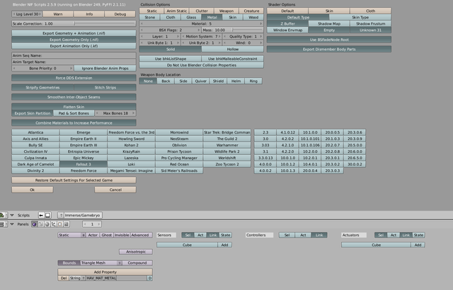
Task: Toggle Shadow Map shader flag
Action: tap(329, 23)
